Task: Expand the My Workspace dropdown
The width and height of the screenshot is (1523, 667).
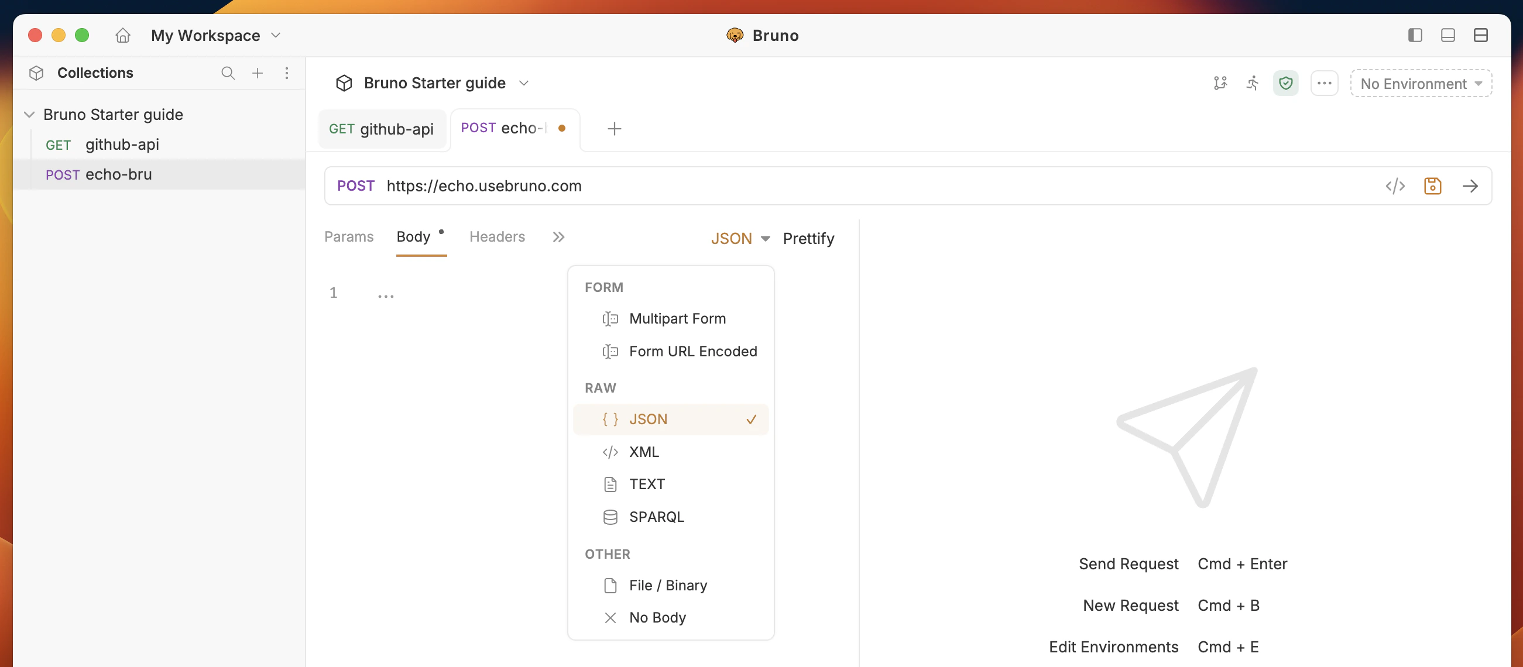Action: (216, 36)
